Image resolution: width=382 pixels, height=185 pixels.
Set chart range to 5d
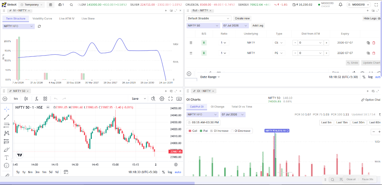pos(50,172)
